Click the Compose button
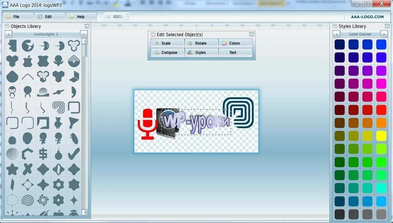 point(168,53)
